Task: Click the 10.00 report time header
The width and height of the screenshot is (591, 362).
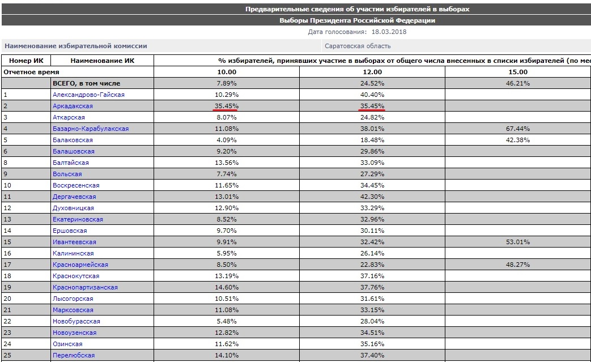Action: coord(227,71)
